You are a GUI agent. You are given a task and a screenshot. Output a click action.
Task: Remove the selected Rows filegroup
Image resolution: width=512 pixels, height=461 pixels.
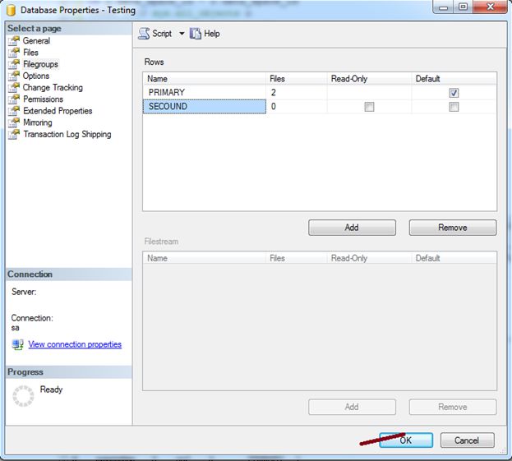(453, 228)
